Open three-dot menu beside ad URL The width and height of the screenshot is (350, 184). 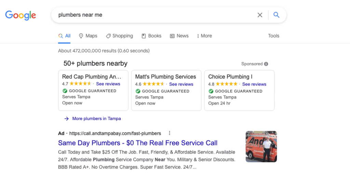170,133
